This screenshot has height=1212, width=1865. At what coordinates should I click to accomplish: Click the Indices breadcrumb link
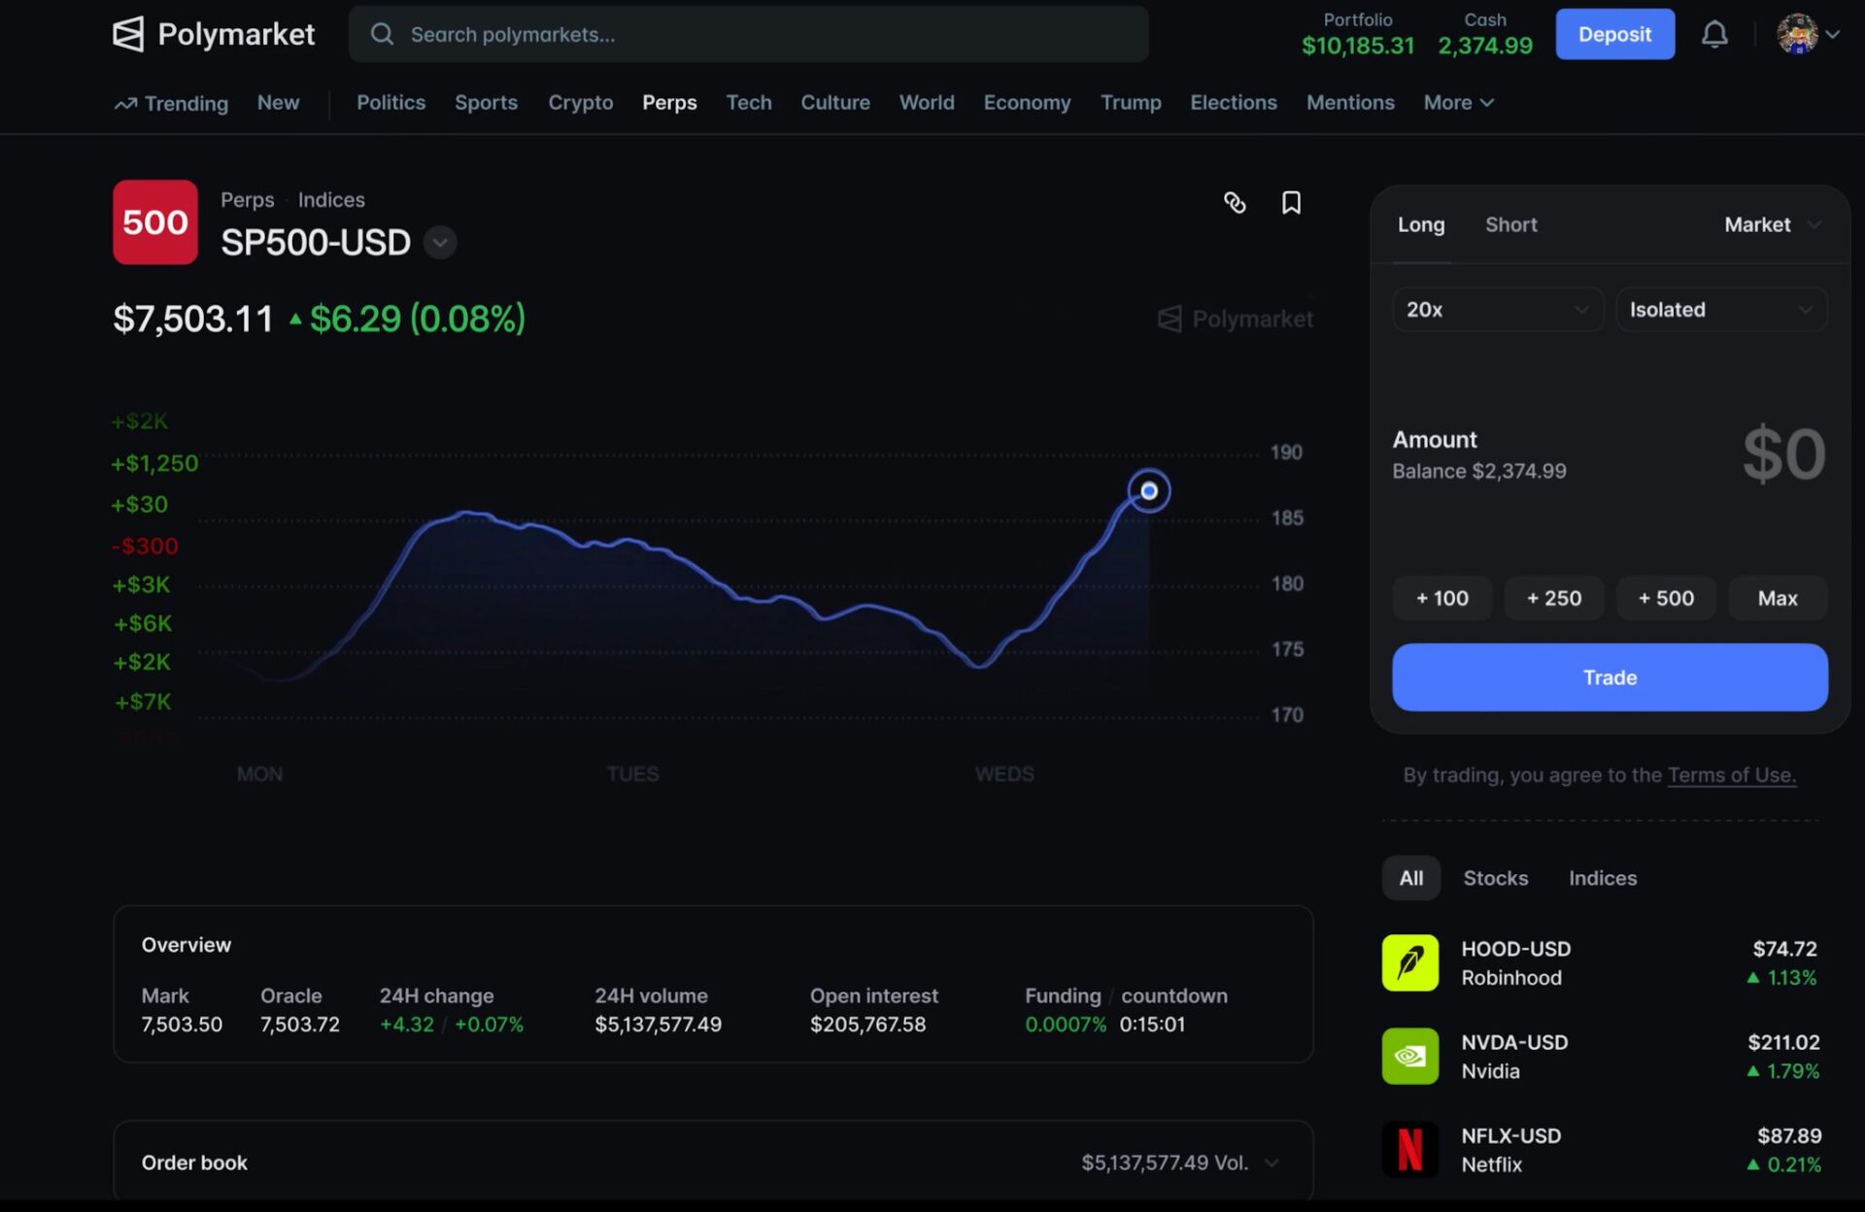click(331, 199)
